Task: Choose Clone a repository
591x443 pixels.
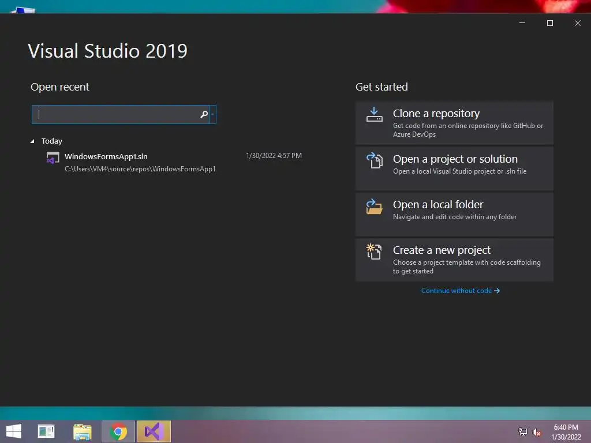Action: pos(454,122)
